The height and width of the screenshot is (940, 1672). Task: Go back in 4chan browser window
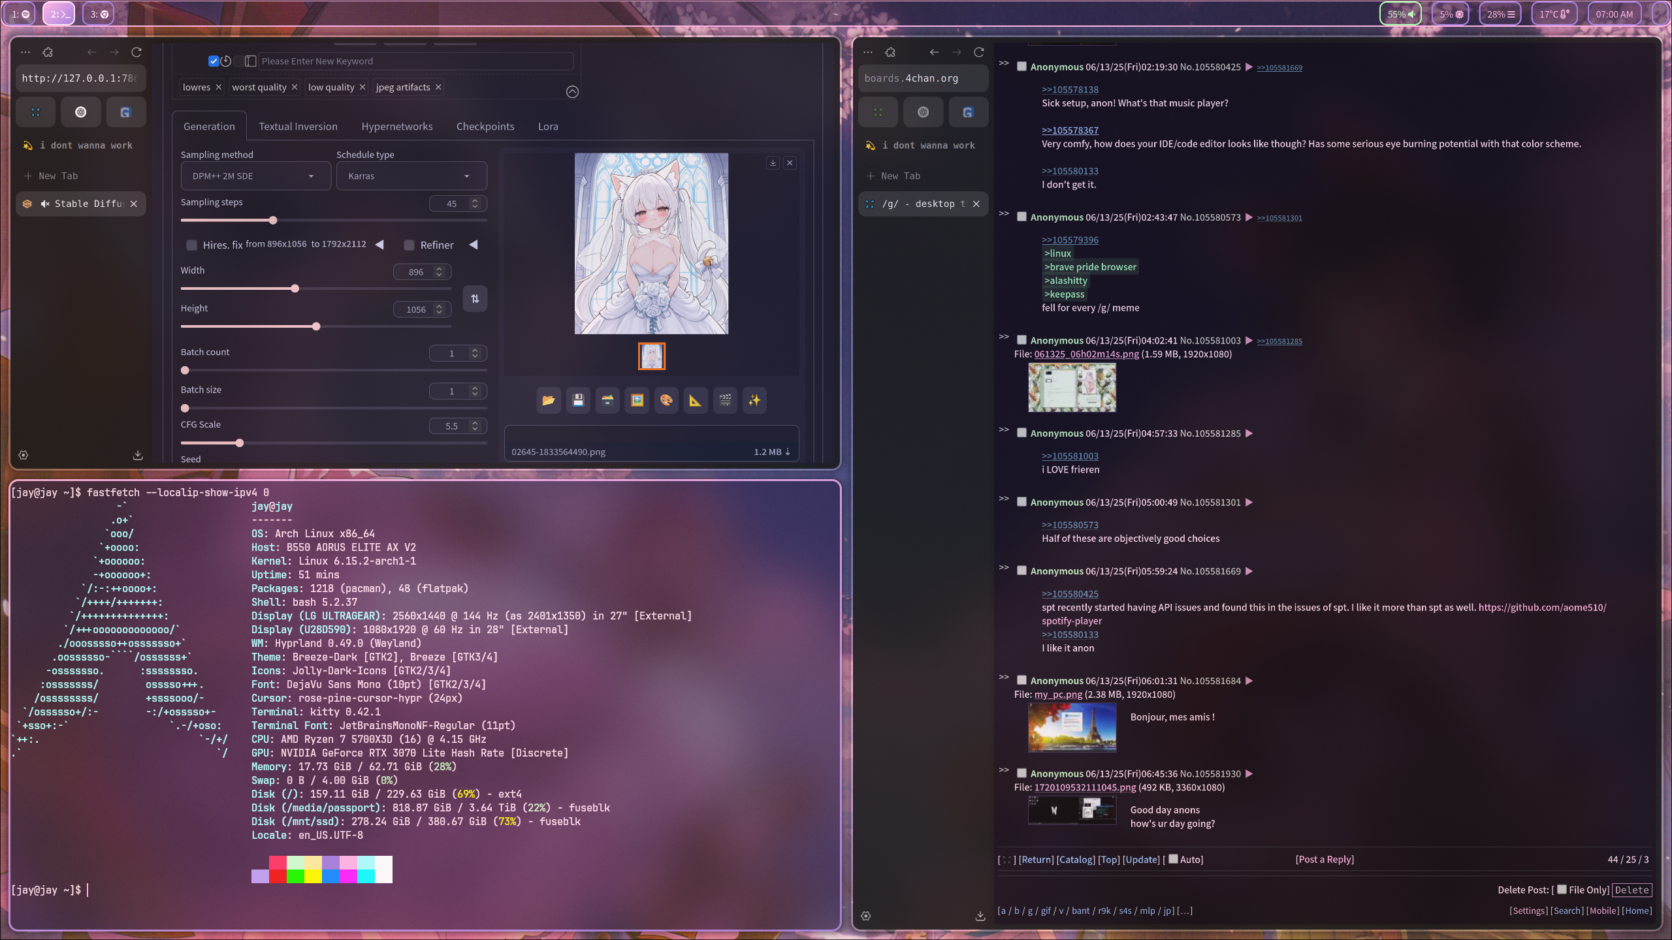pyautogui.click(x=934, y=52)
